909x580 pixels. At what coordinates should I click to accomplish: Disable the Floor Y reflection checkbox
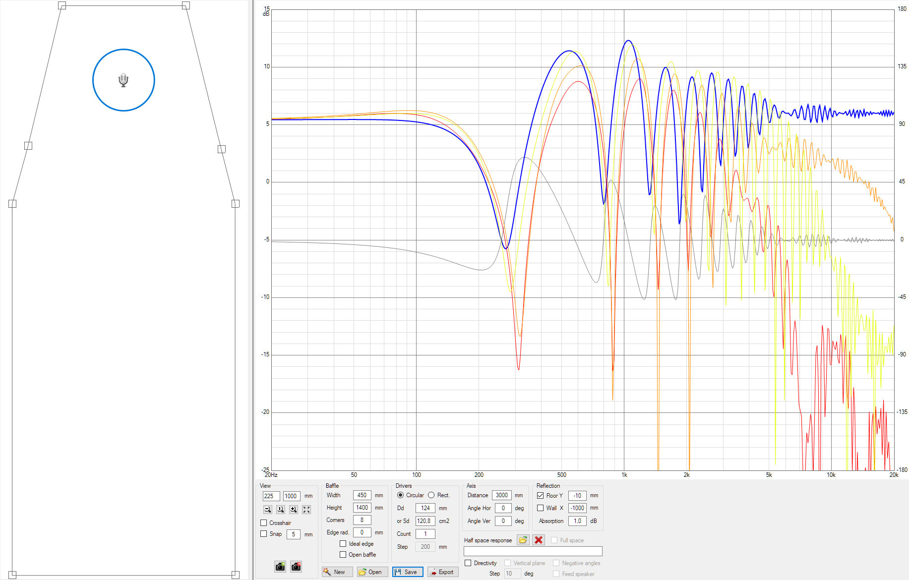(x=541, y=495)
